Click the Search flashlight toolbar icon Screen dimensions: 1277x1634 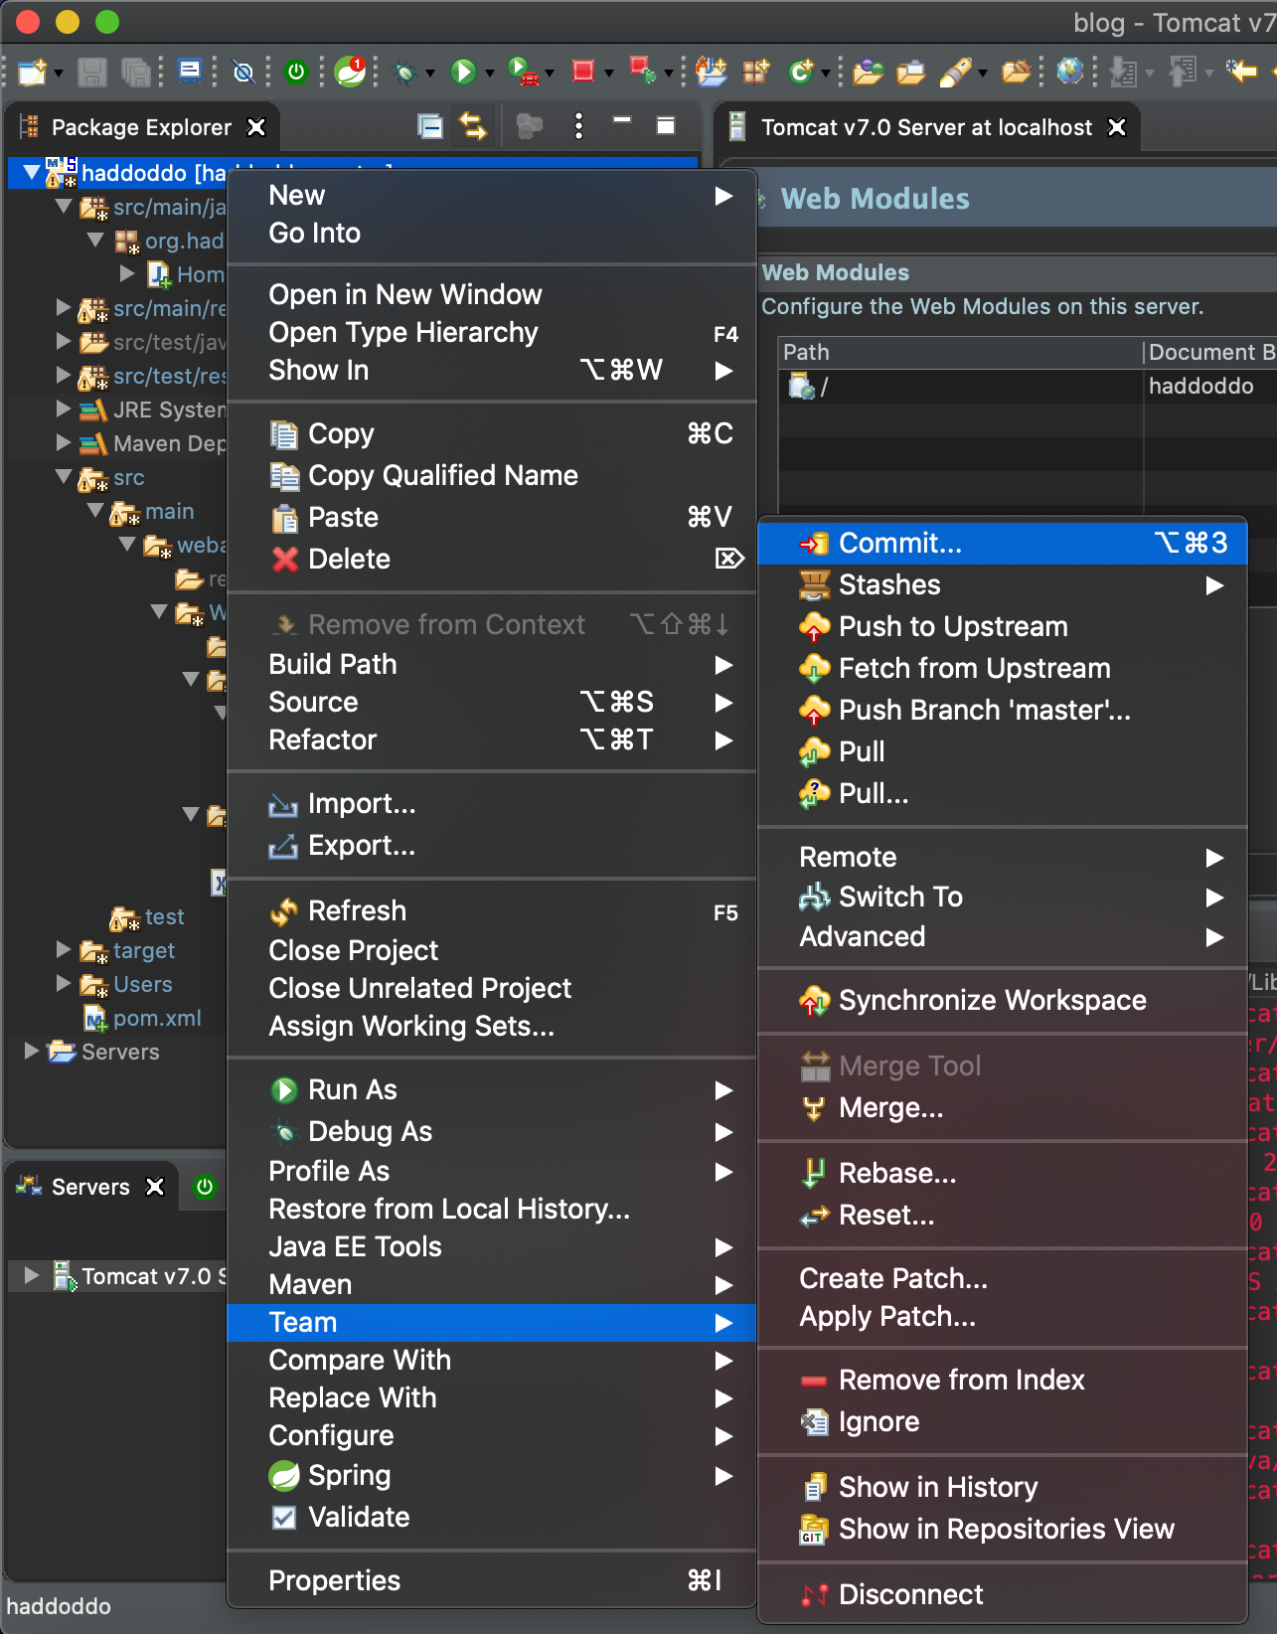click(x=955, y=72)
